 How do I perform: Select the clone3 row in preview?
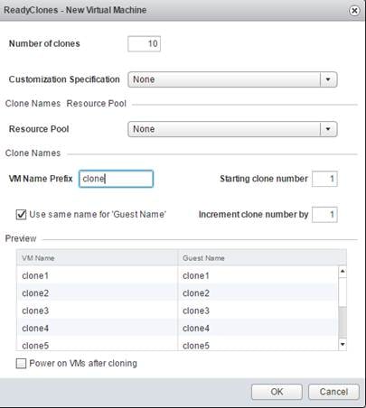pyautogui.click(x=177, y=311)
